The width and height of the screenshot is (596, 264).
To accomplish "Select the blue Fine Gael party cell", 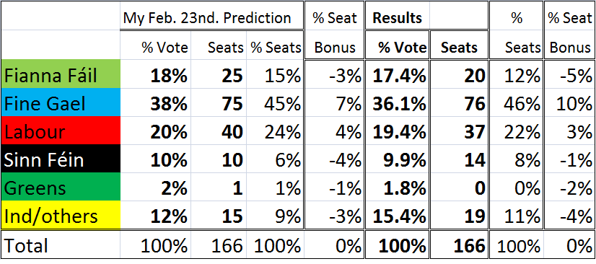I will coord(61,102).
